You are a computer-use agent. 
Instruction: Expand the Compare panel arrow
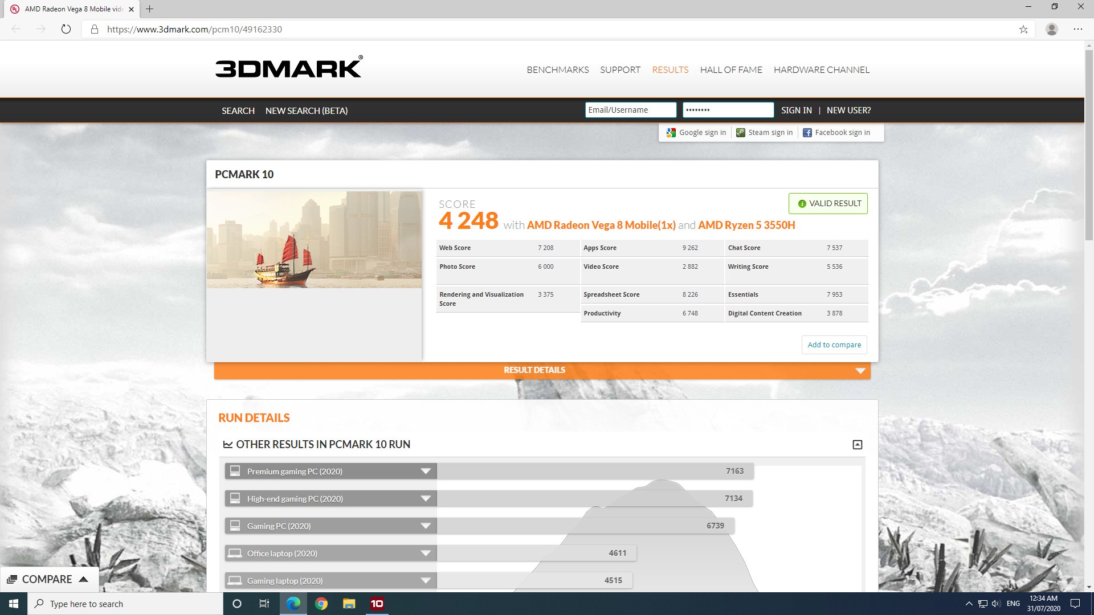point(83,579)
